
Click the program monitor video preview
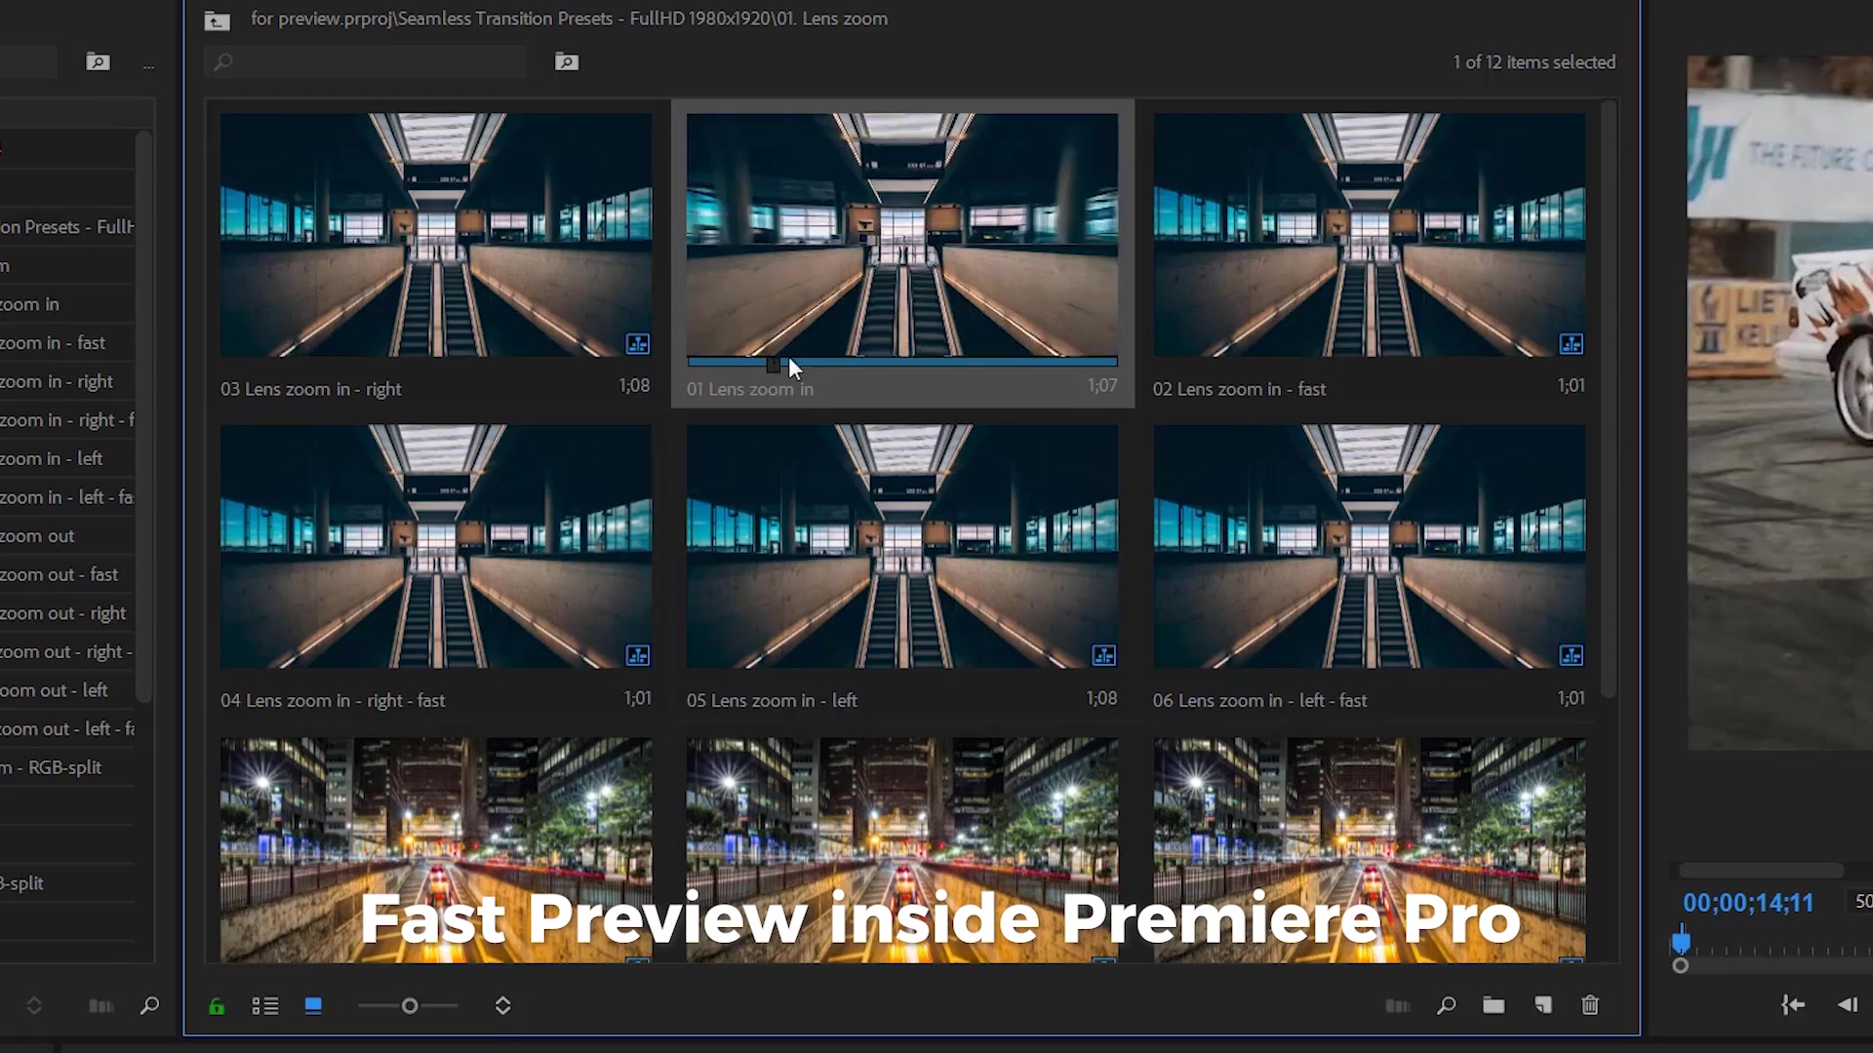[x=1780, y=403]
